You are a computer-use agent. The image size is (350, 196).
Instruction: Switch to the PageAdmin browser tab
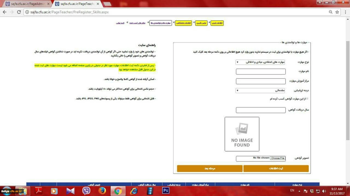(27, 4)
